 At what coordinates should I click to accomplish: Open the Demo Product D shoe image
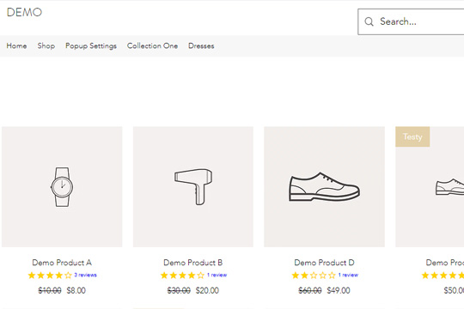pos(324,186)
